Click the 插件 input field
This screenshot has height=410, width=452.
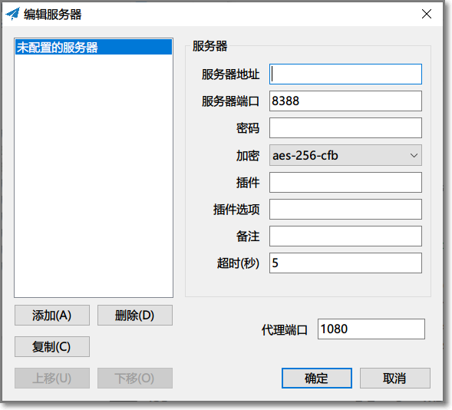click(x=345, y=182)
